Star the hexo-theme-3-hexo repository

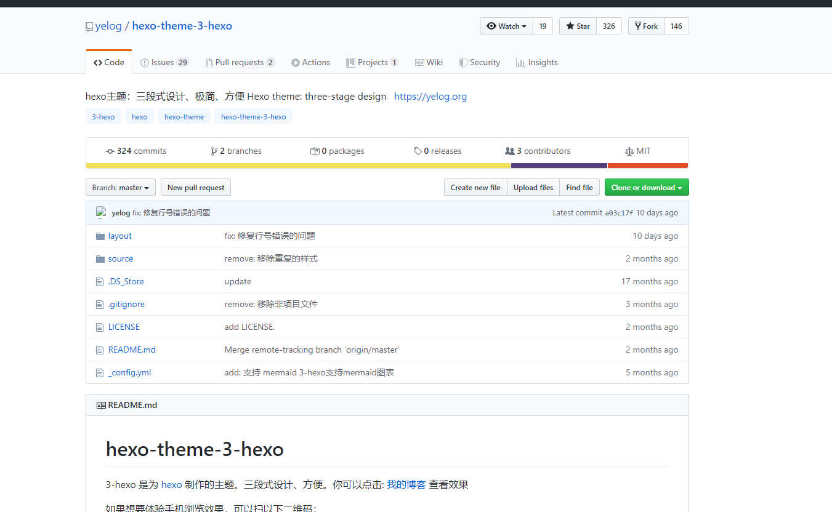pos(578,26)
